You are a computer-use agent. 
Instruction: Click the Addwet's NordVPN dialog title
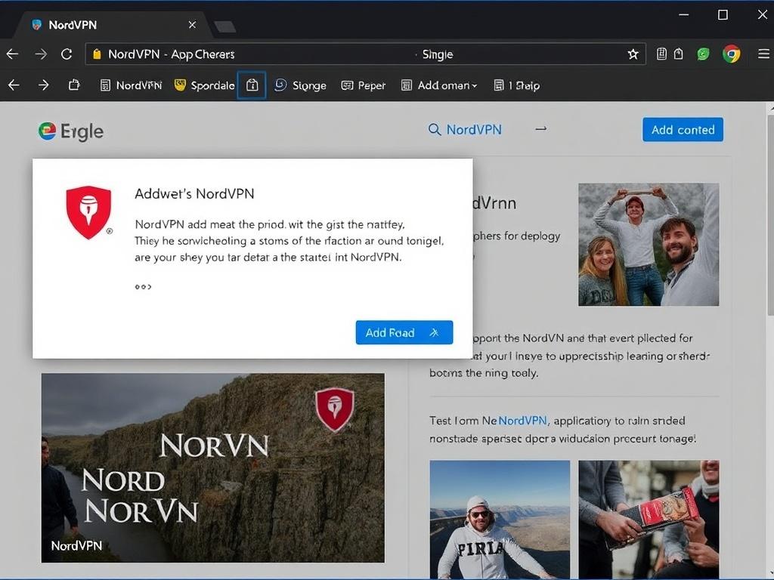[194, 194]
